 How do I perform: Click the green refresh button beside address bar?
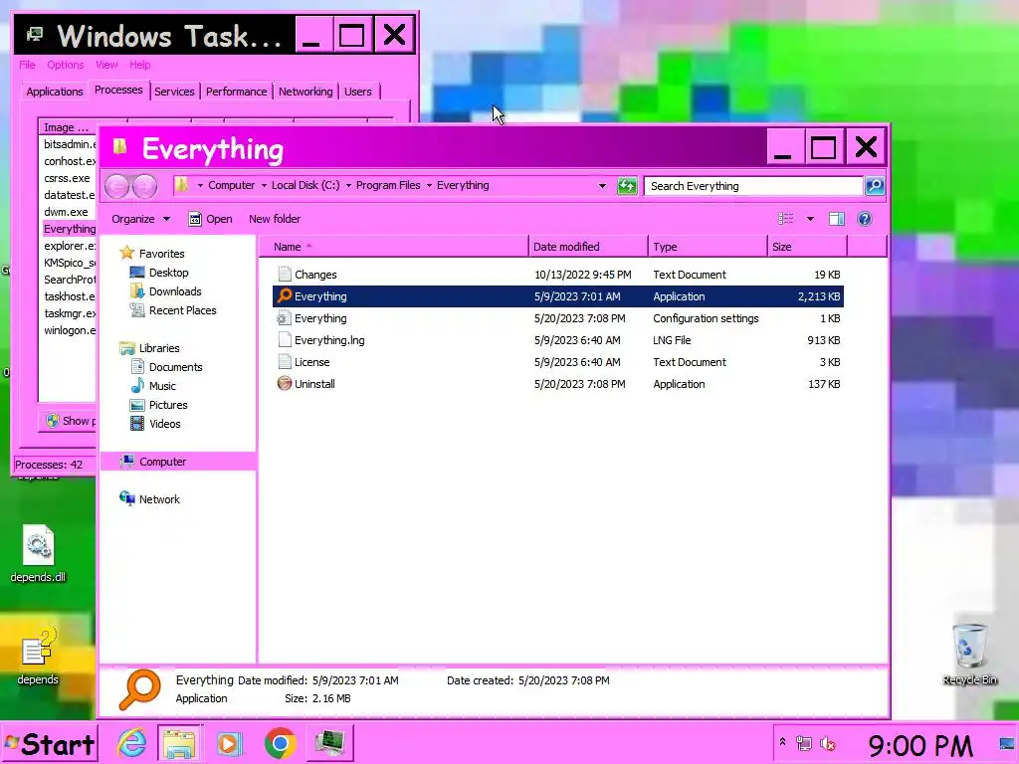[x=627, y=186]
